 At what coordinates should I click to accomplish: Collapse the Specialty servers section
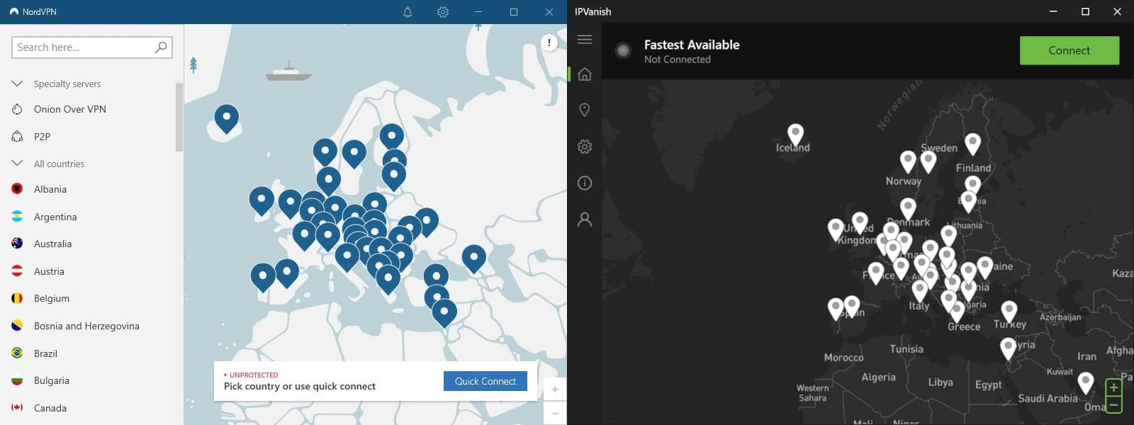[x=17, y=84]
